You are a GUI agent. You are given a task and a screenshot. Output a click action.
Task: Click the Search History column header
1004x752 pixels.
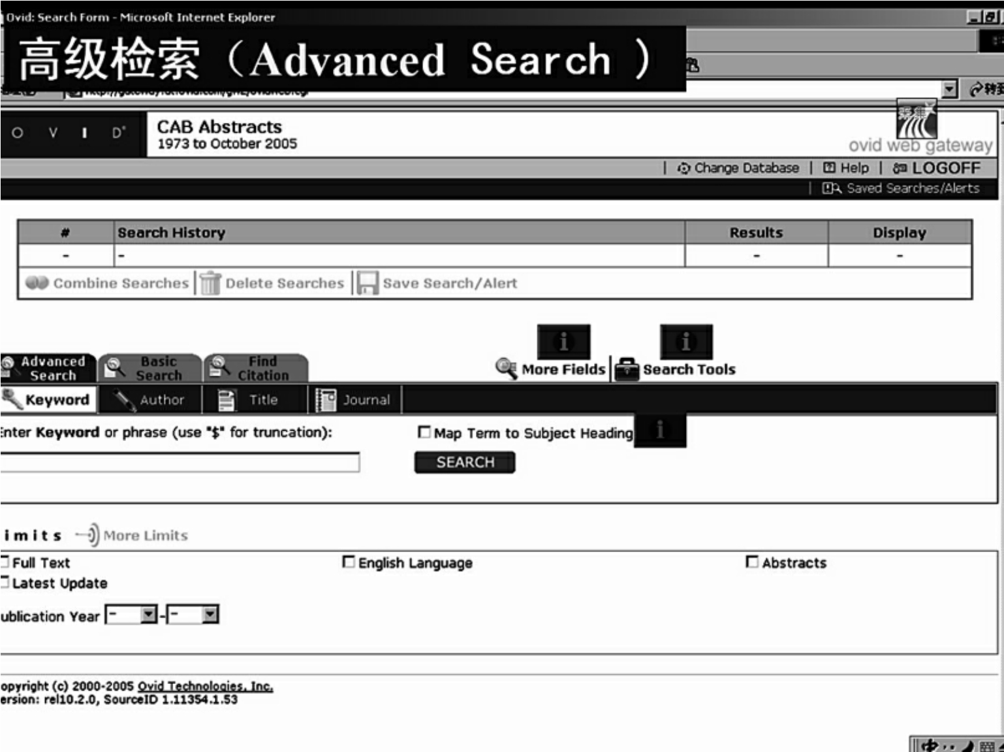pyautogui.click(x=400, y=233)
